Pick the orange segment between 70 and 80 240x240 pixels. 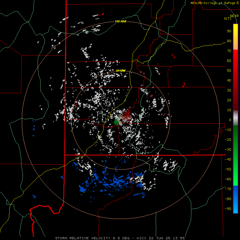[x=235, y=45]
